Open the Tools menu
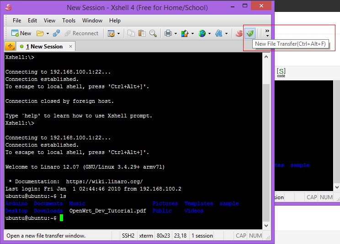 (69, 21)
